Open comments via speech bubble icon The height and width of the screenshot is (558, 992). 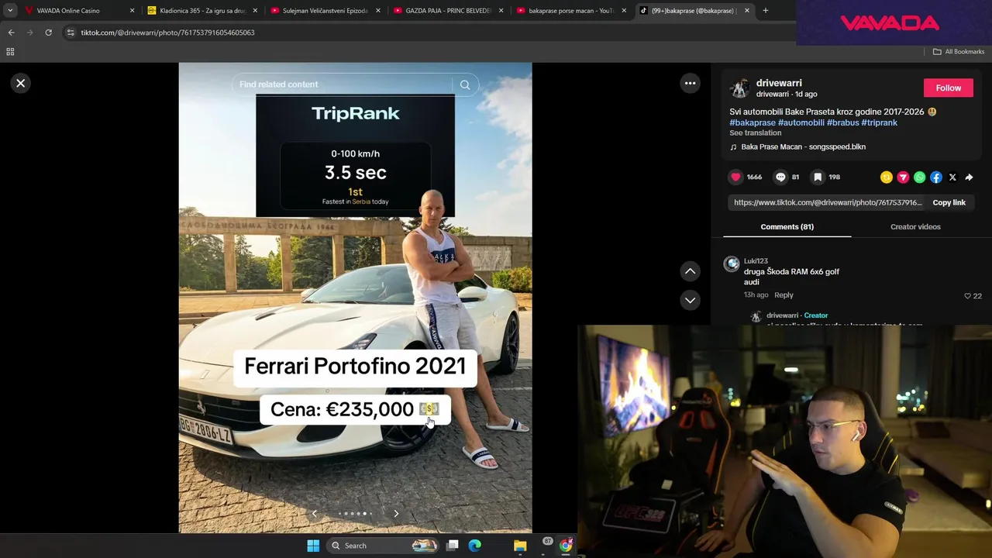pyautogui.click(x=780, y=177)
